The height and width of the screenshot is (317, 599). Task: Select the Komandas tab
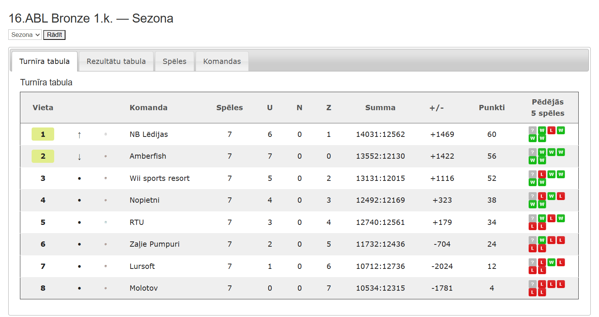(222, 61)
